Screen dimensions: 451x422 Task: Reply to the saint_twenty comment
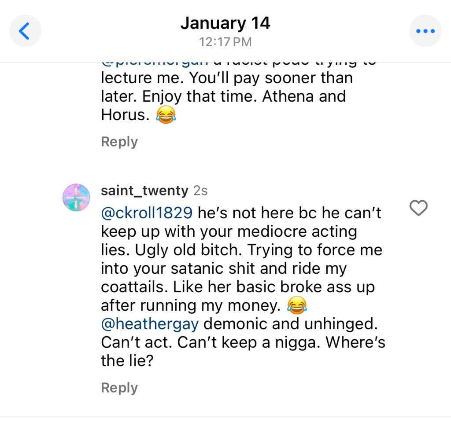click(119, 388)
